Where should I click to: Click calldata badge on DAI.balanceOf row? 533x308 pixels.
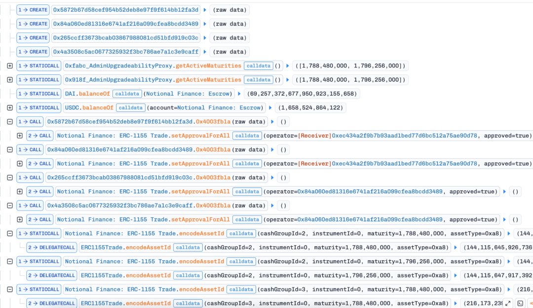[127, 94]
